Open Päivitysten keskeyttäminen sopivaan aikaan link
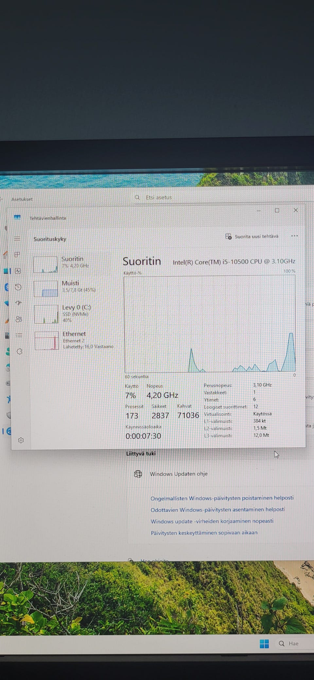Image resolution: width=314 pixels, height=680 pixels. [204, 533]
